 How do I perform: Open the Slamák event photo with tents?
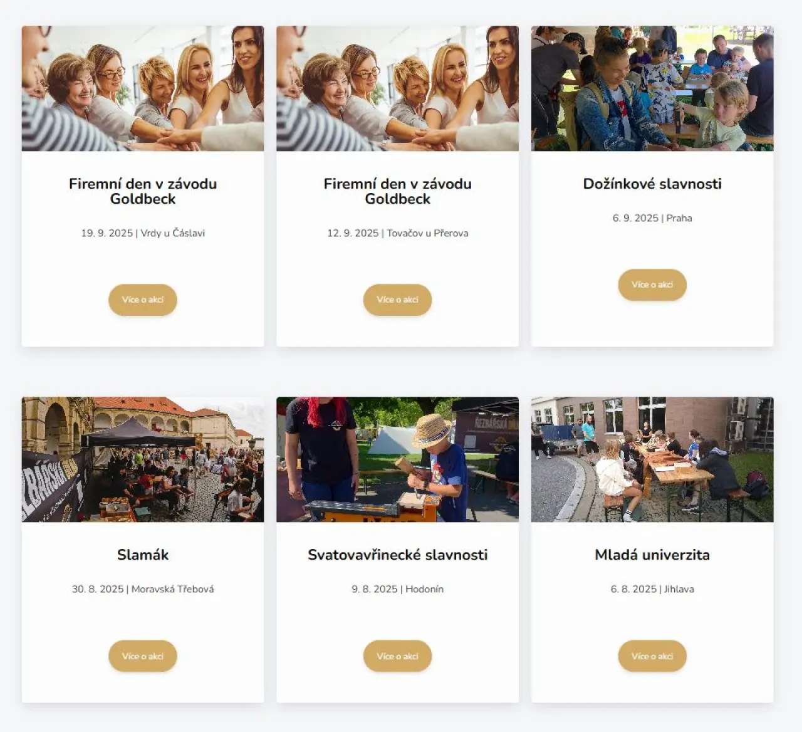pyautogui.click(x=143, y=459)
